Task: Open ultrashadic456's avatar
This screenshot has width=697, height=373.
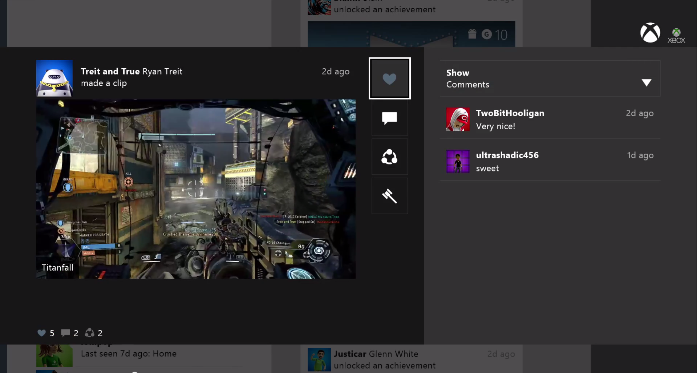Action: [x=458, y=161]
